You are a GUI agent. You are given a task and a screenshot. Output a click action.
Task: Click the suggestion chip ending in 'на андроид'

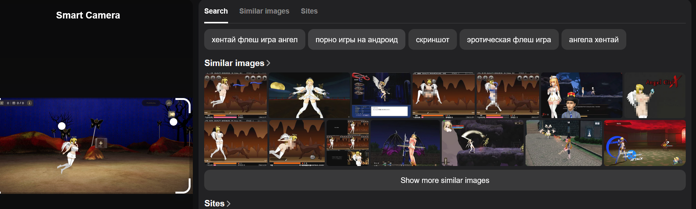tap(357, 40)
